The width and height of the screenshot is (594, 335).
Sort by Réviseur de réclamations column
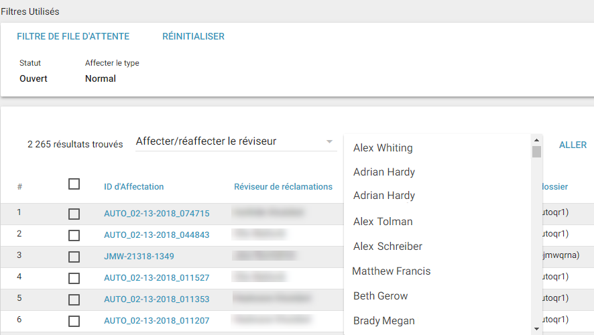tap(283, 187)
